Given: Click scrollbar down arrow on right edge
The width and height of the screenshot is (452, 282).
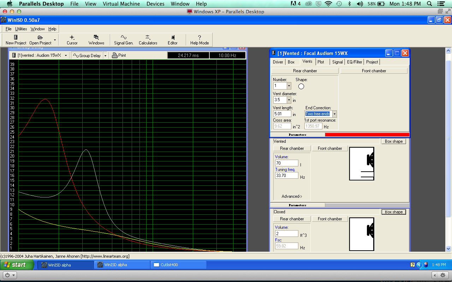Looking at the screenshot, I should 448,248.
